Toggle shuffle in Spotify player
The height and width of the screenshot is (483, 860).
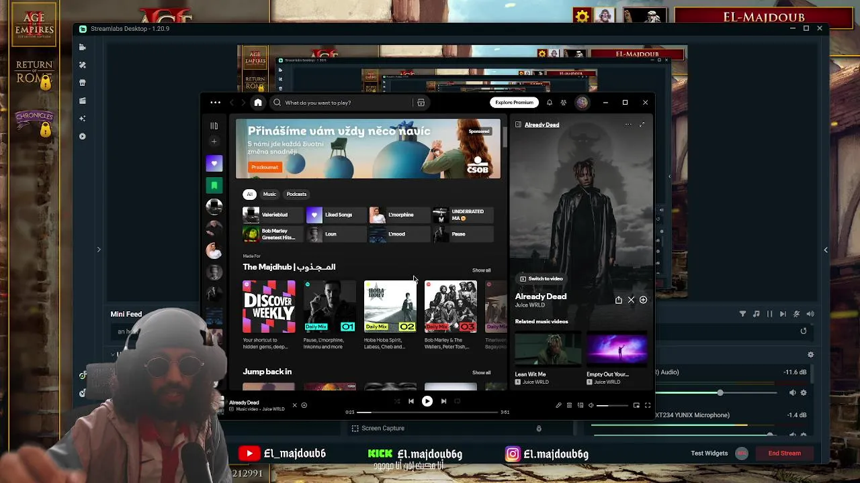tap(396, 401)
